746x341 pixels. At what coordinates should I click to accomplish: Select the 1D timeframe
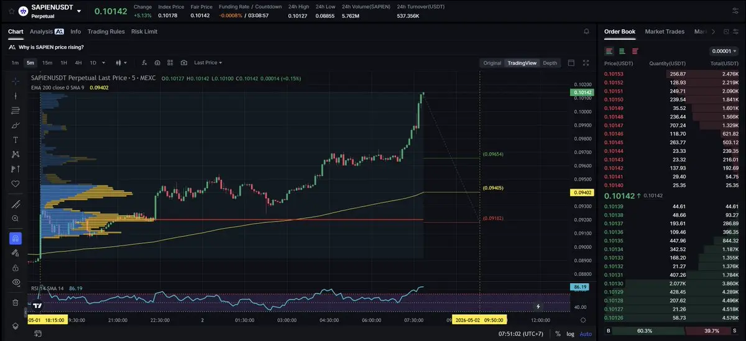pyautogui.click(x=93, y=63)
